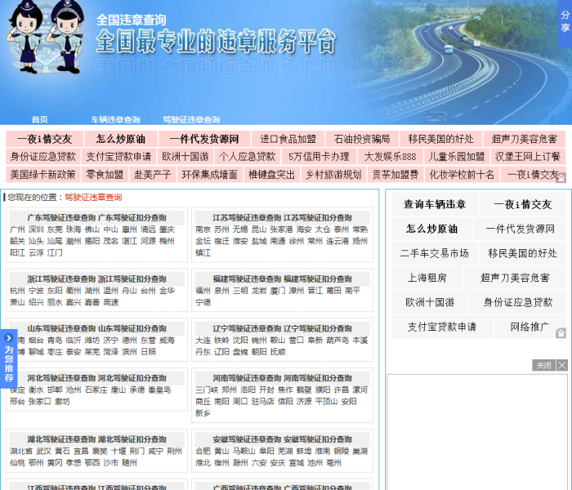Click the paw icon on pink ad banner
Image resolution: width=572 pixels, height=490 pixels.
[561, 178]
